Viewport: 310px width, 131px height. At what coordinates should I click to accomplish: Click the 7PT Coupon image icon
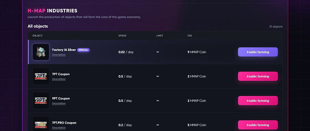[41, 76]
